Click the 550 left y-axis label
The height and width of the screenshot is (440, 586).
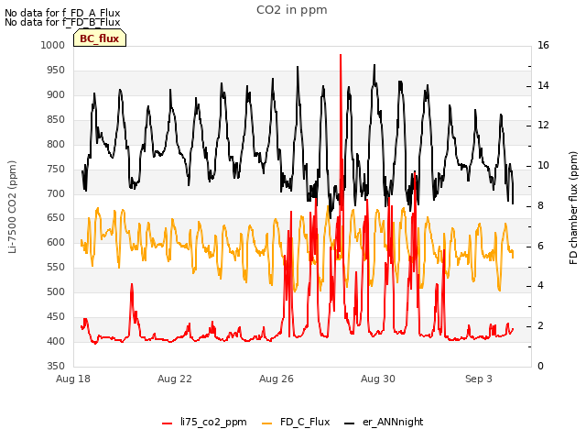tap(56, 267)
